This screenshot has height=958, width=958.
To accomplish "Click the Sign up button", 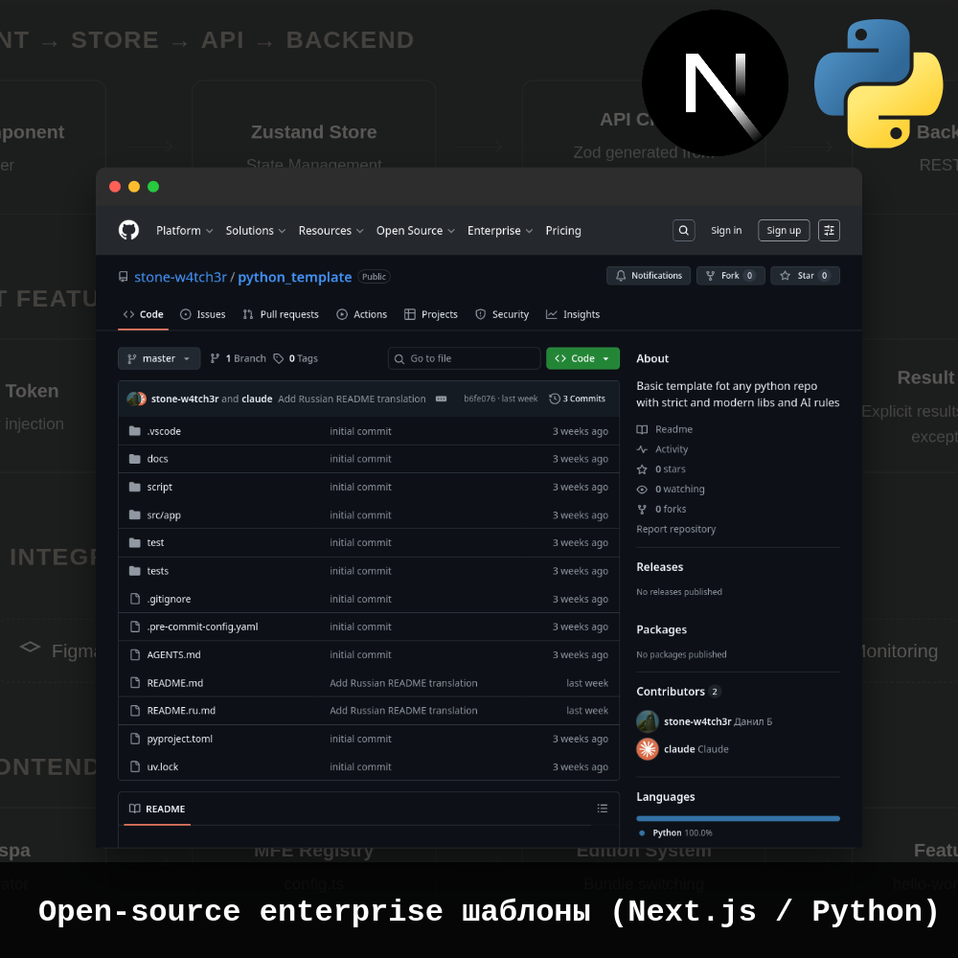I will 784,230.
